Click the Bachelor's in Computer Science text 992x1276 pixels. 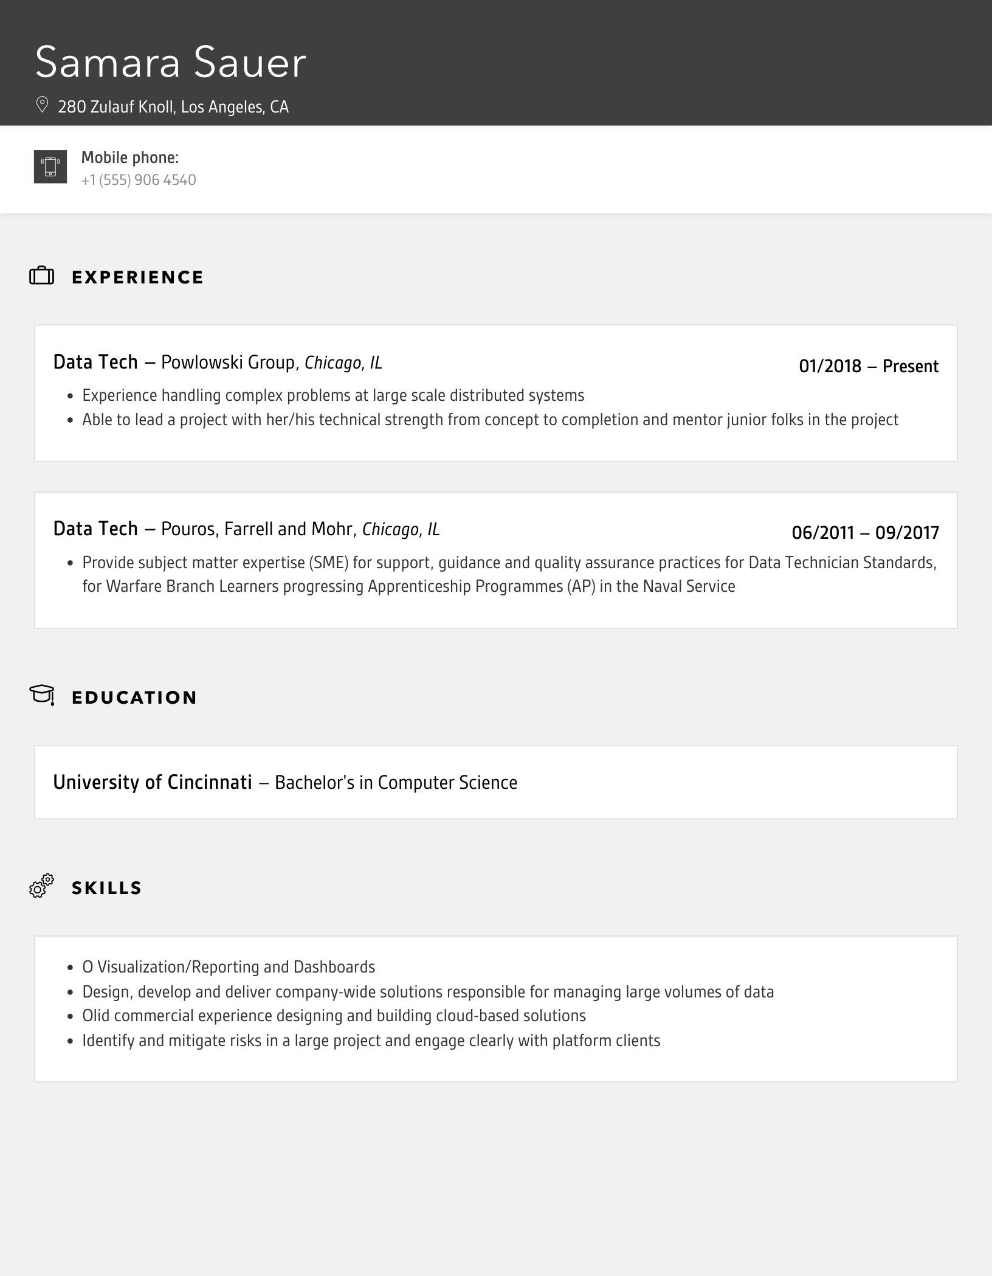[396, 783]
